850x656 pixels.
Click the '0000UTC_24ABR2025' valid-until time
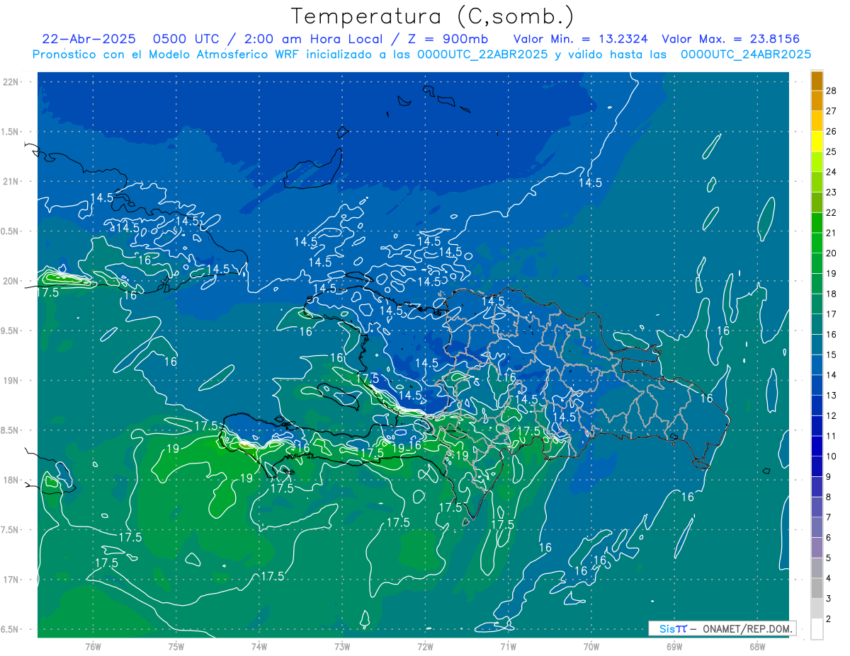point(745,54)
